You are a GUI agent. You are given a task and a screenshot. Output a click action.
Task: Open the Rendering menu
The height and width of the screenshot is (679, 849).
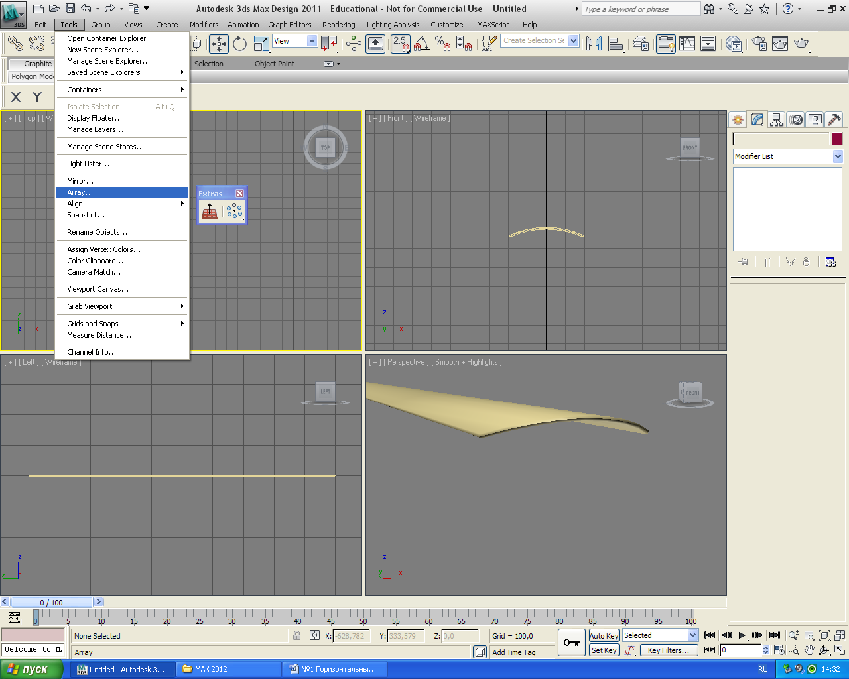[x=338, y=25]
